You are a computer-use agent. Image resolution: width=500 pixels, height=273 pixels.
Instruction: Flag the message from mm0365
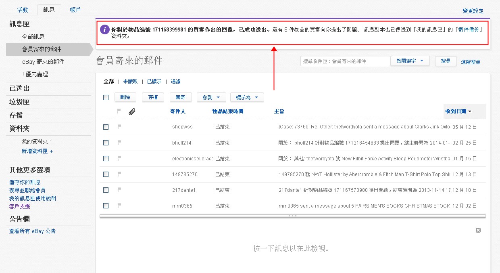[119, 206]
